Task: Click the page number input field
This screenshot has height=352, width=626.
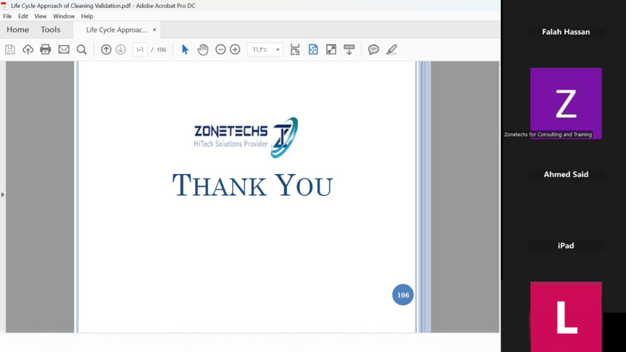Action: pyautogui.click(x=140, y=50)
